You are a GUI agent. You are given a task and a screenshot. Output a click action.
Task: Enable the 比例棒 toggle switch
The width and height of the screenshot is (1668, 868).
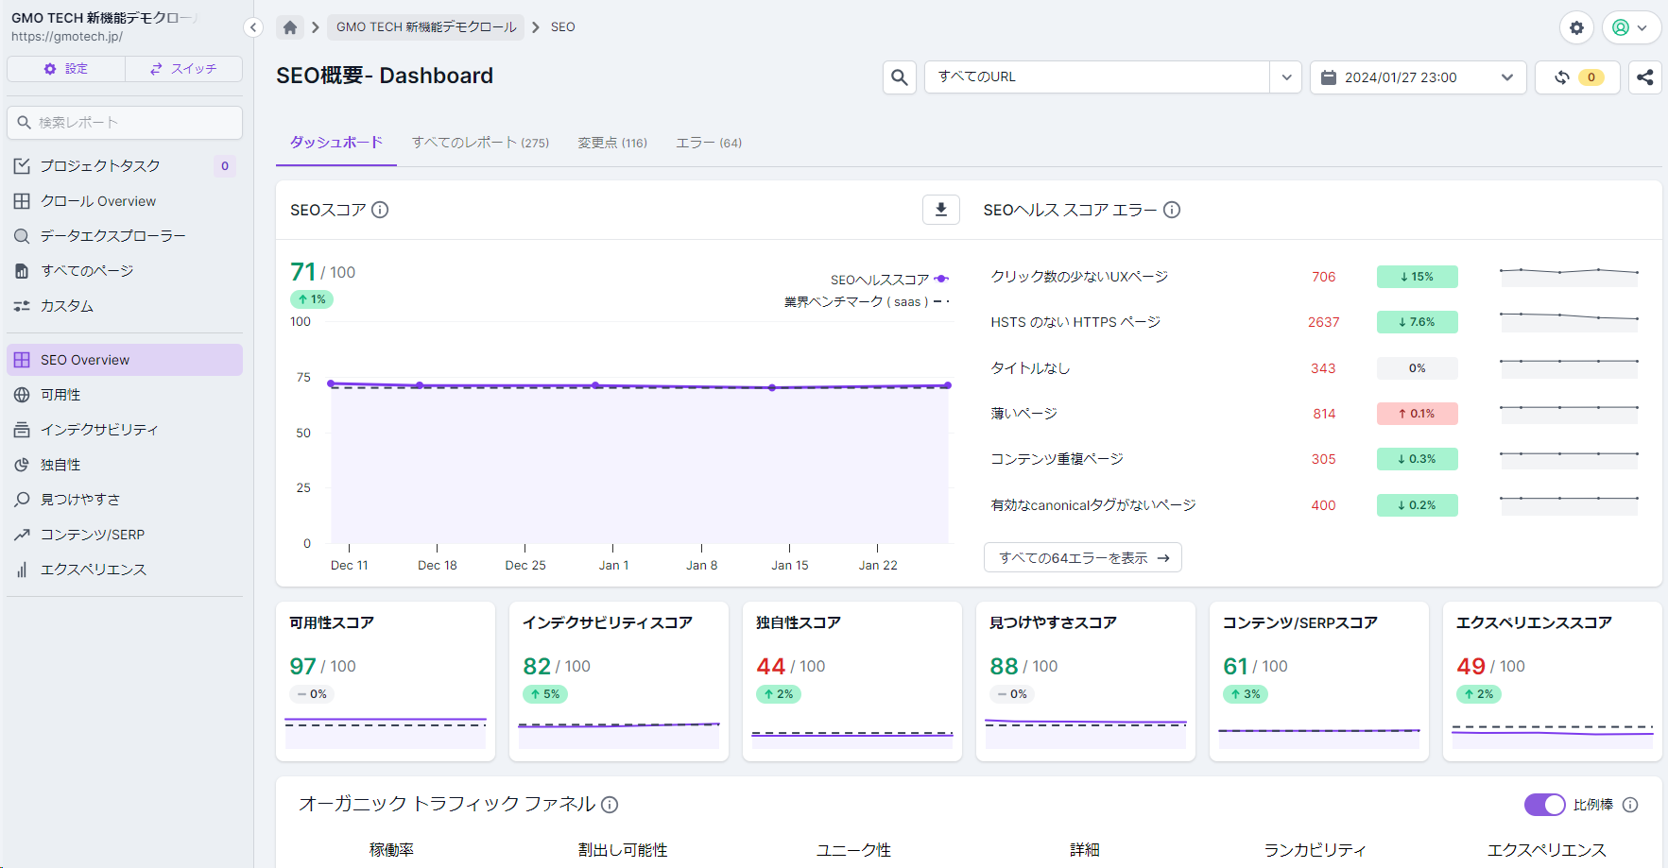pyautogui.click(x=1544, y=805)
